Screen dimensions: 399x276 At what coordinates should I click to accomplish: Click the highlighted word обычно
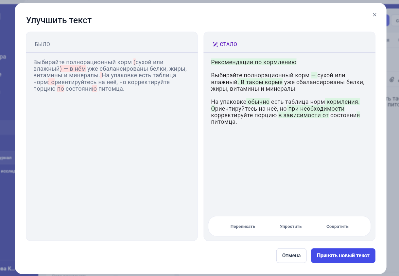pos(258,102)
